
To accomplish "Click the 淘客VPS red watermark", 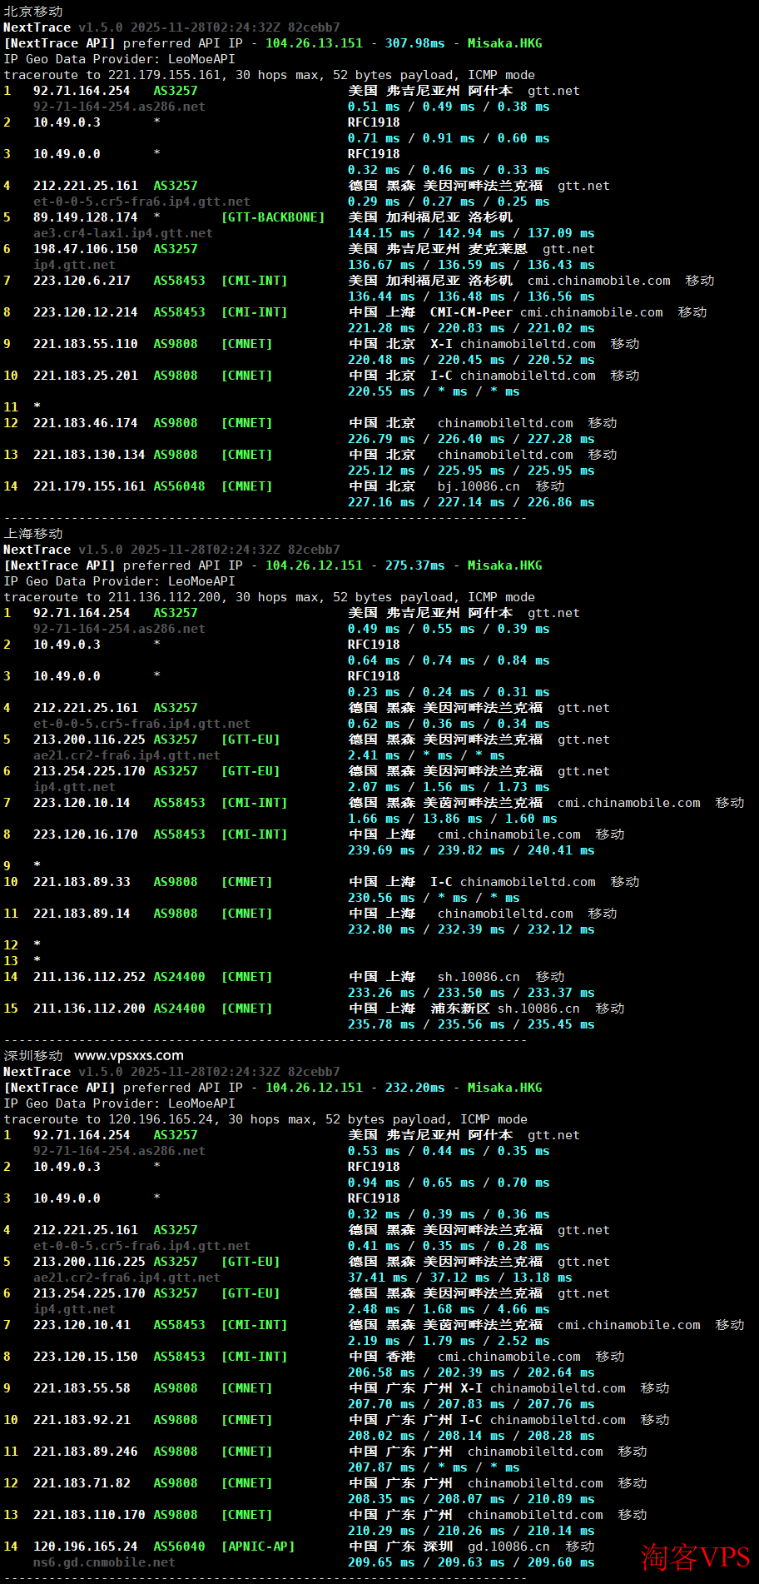I will click(696, 1557).
